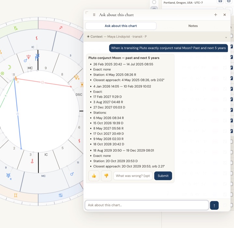Give the answer a thumbs down

(106, 176)
